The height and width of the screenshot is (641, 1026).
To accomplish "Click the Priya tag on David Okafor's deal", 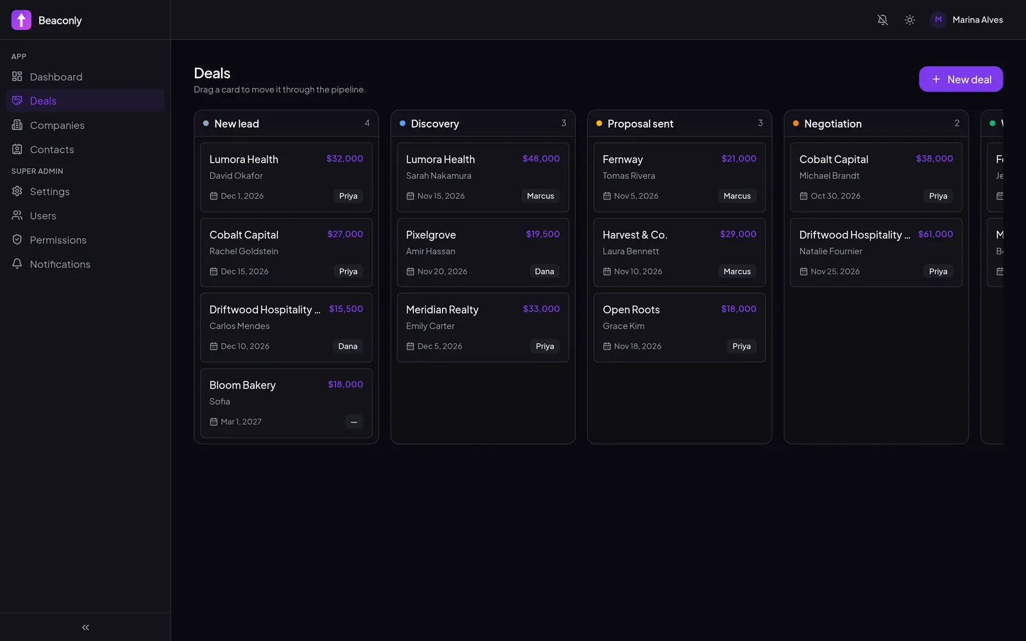I will [348, 196].
